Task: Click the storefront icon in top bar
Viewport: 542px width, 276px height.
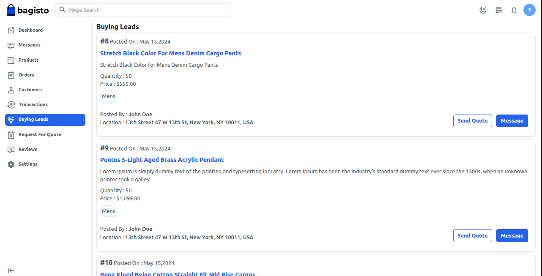Action: [x=498, y=10]
